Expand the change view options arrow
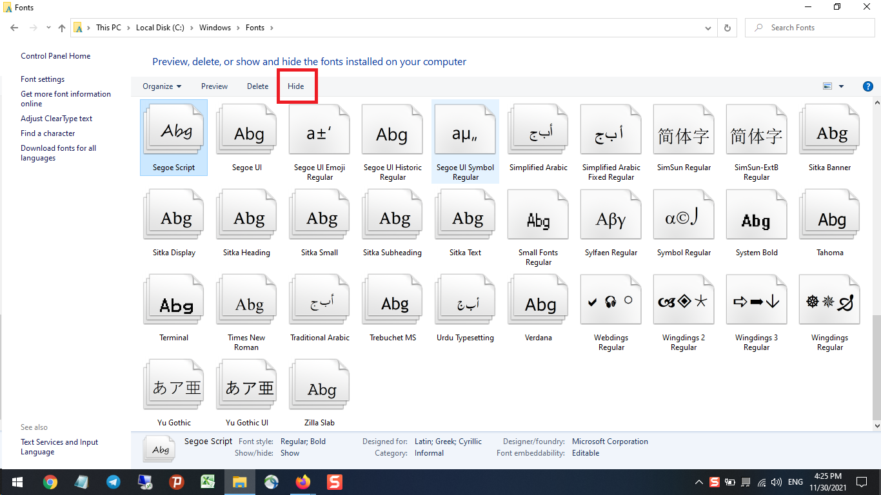This screenshot has width=881, height=495. (x=841, y=86)
